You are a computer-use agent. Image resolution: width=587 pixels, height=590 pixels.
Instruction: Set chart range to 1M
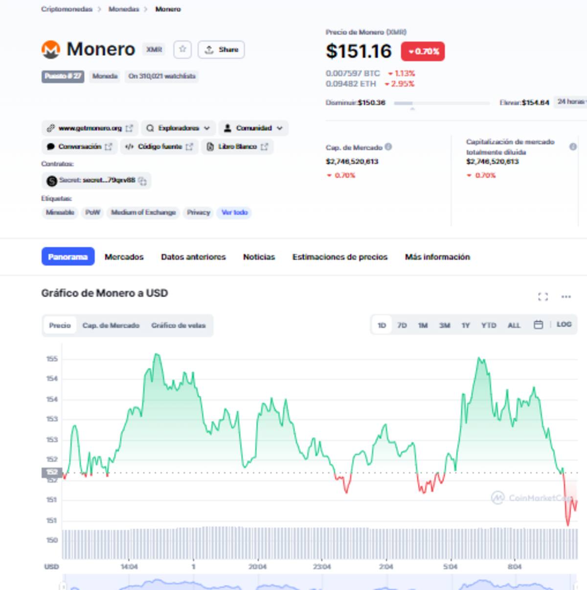423,325
